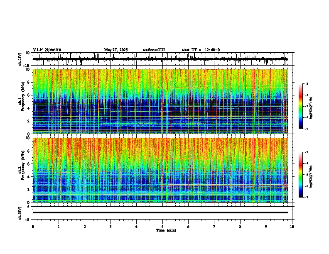Click the "VLF Spectra" plot title

click(x=47, y=50)
